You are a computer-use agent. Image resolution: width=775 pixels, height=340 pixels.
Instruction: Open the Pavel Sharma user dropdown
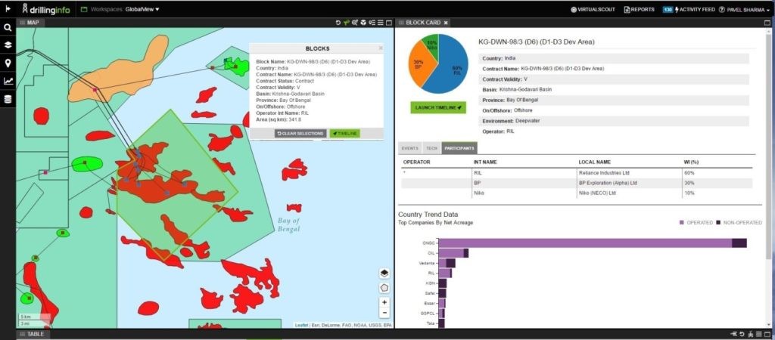coord(748,9)
